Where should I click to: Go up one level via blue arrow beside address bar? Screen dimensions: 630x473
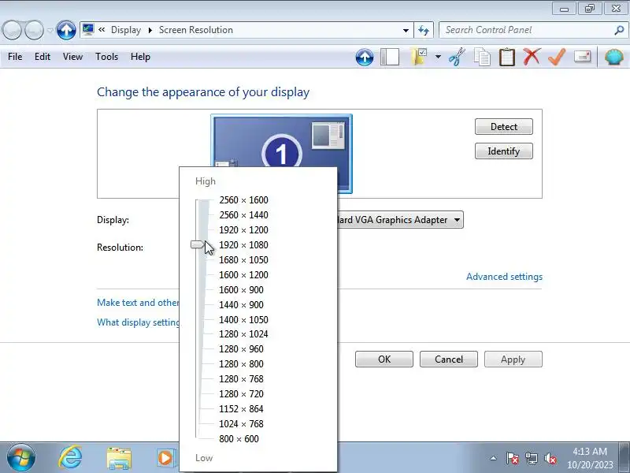click(66, 30)
